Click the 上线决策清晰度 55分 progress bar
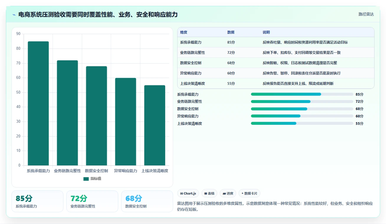The width and height of the screenshot is (386, 224). coord(302,123)
